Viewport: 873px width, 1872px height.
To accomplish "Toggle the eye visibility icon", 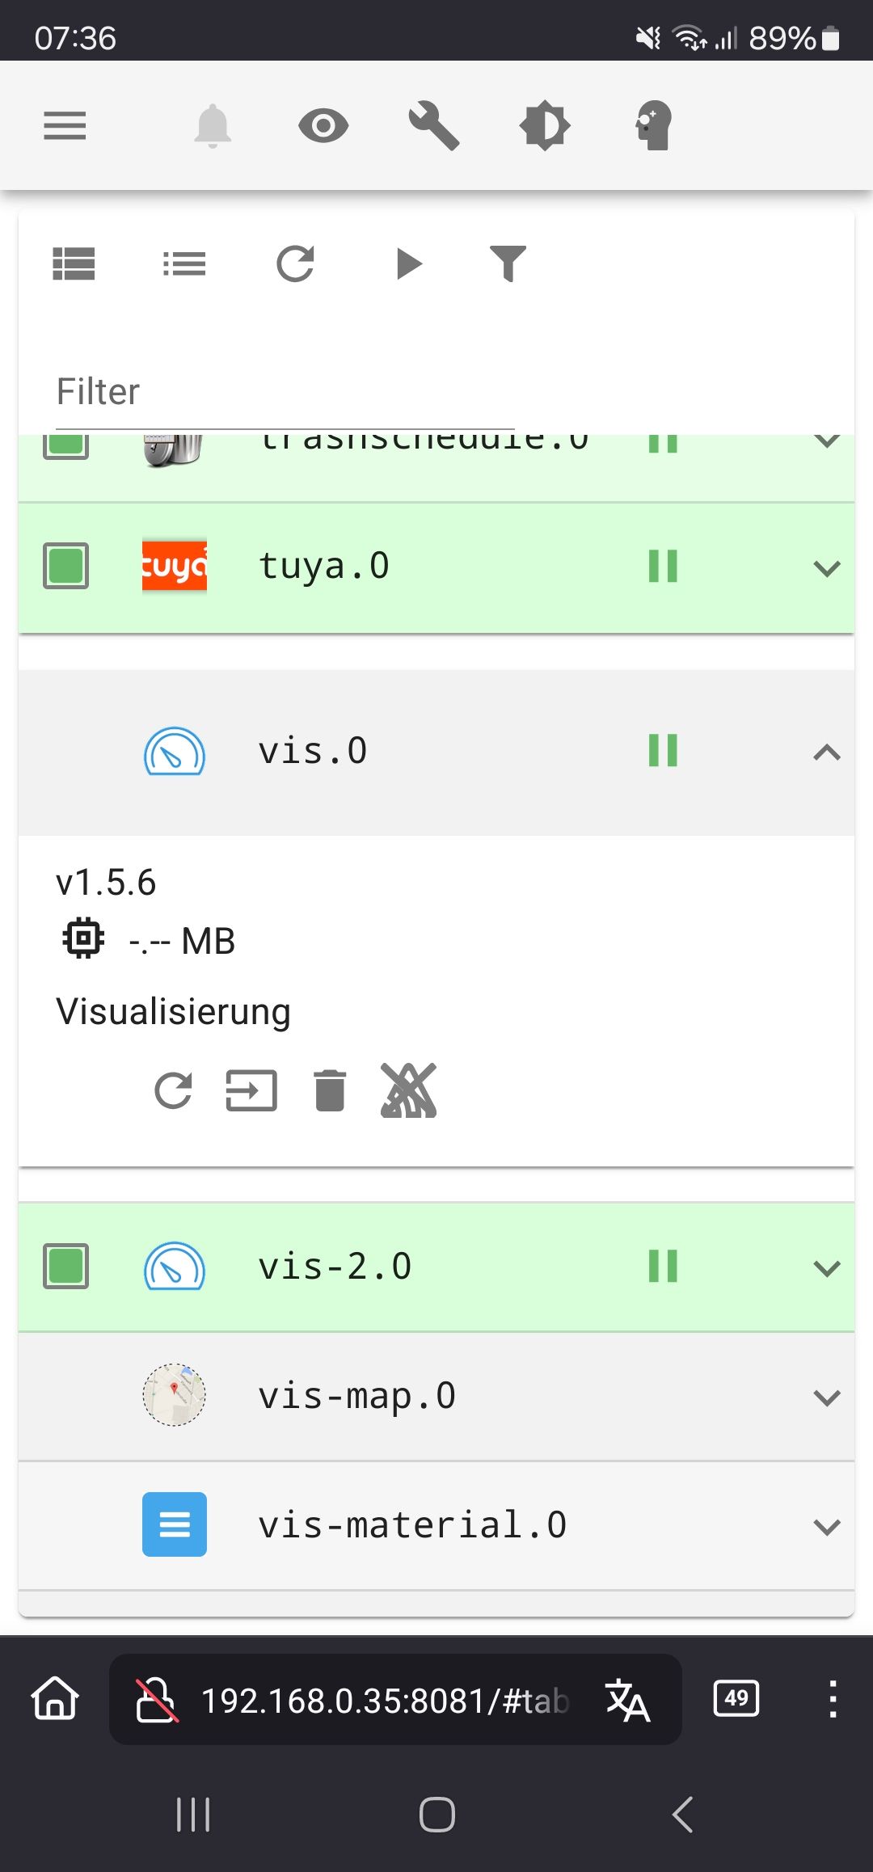I will (323, 126).
